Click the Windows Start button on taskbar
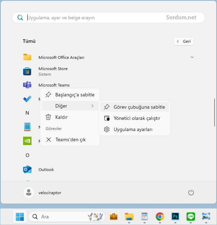Viewport: 217px width, 225px height. (x=20, y=217)
